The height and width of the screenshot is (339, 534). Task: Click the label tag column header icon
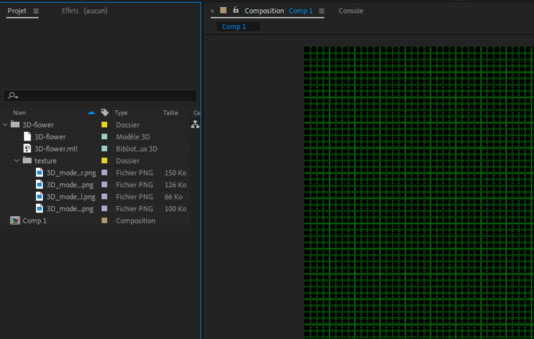coord(105,112)
